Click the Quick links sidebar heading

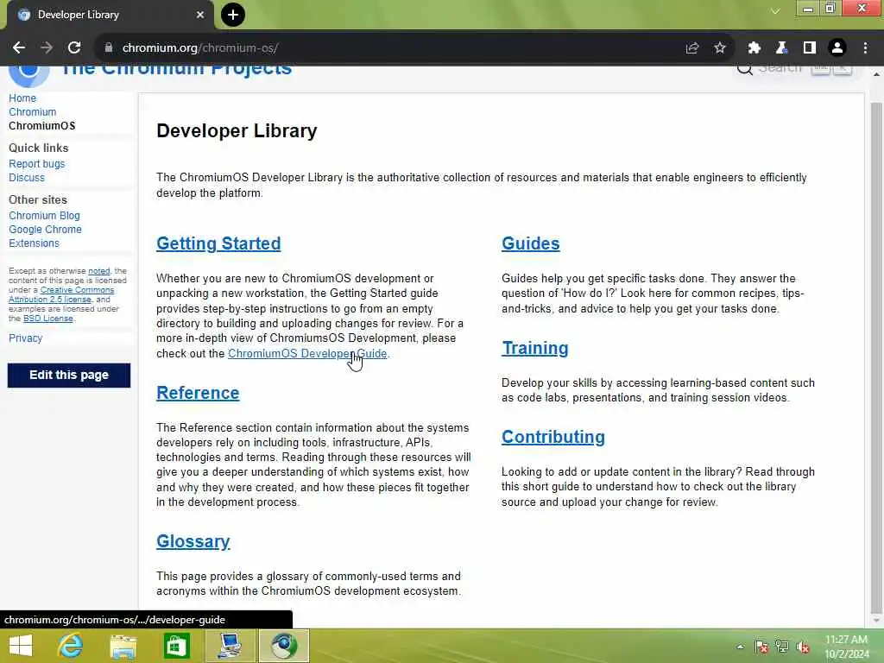point(38,148)
